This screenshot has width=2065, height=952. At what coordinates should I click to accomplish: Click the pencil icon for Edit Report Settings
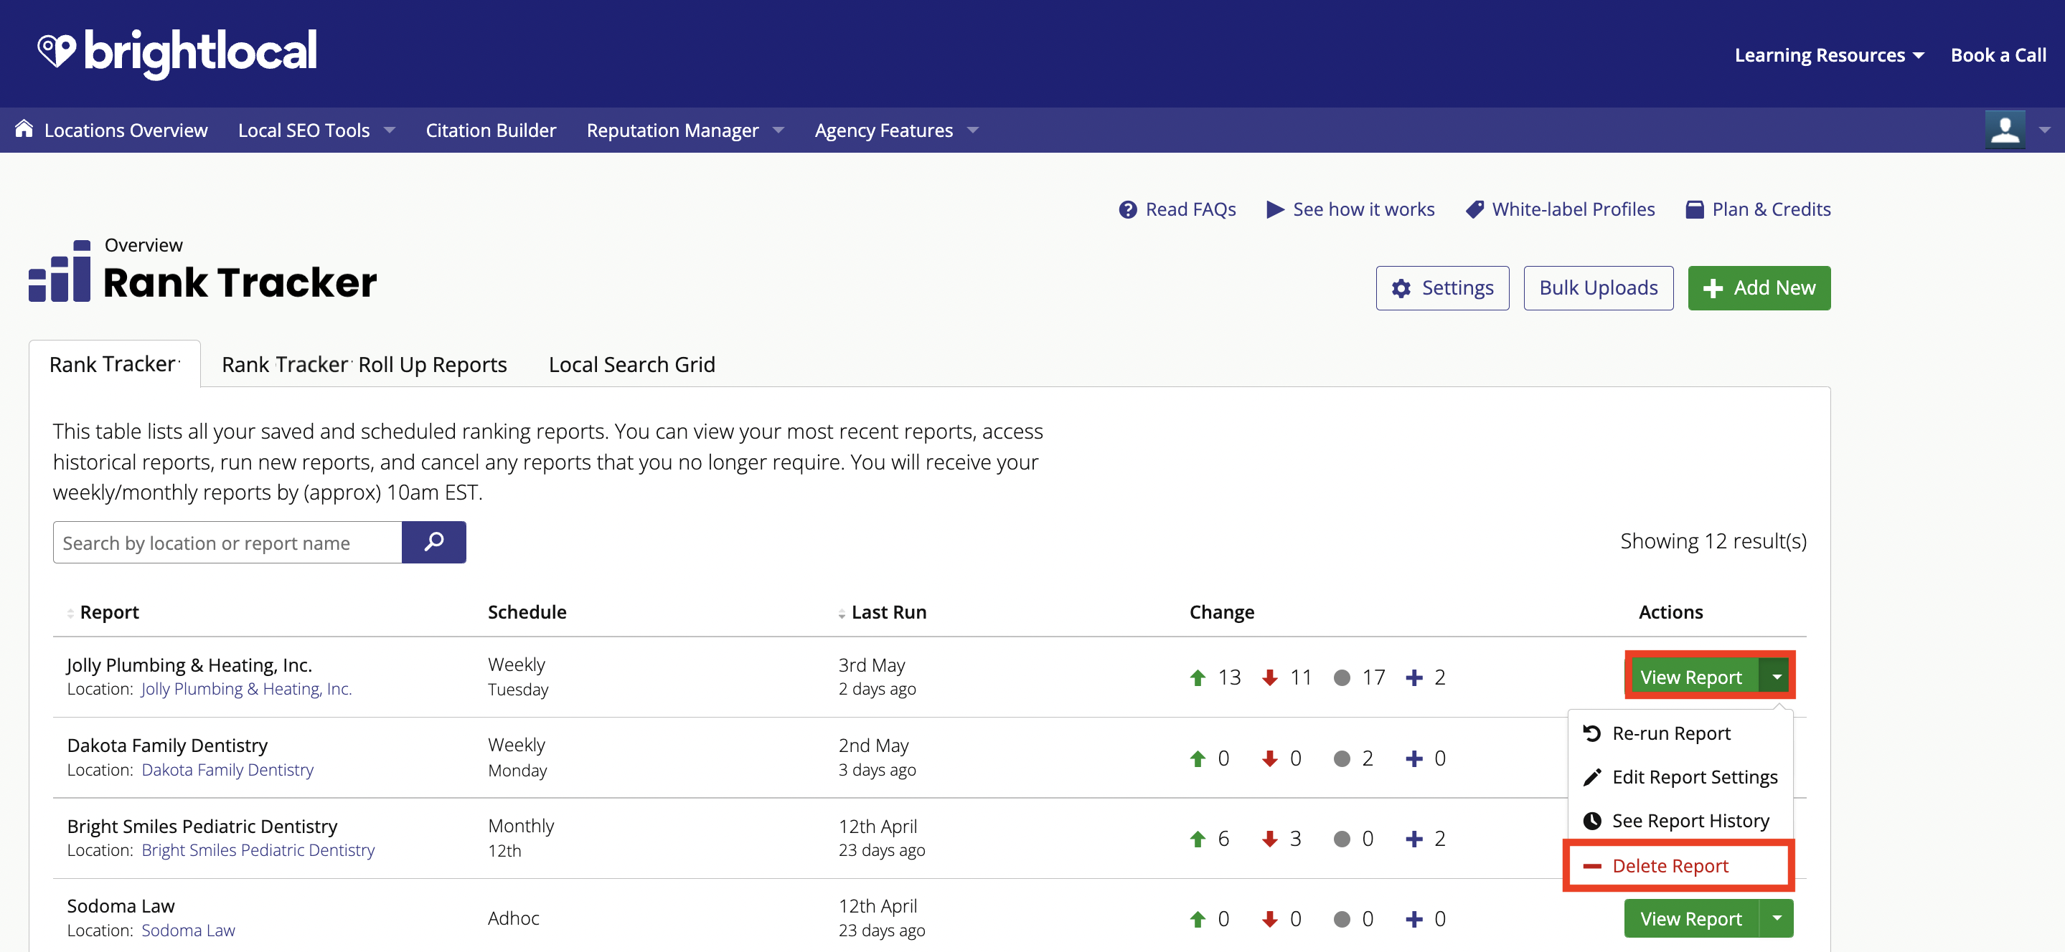[x=1592, y=778]
